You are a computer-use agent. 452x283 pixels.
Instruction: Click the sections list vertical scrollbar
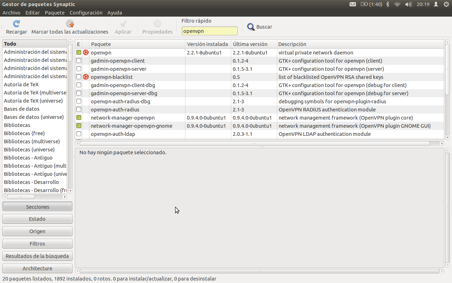pos(70,116)
